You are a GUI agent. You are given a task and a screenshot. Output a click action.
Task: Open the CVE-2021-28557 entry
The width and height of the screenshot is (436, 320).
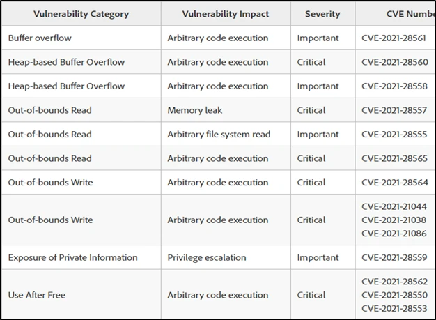click(x=394, y=110)
